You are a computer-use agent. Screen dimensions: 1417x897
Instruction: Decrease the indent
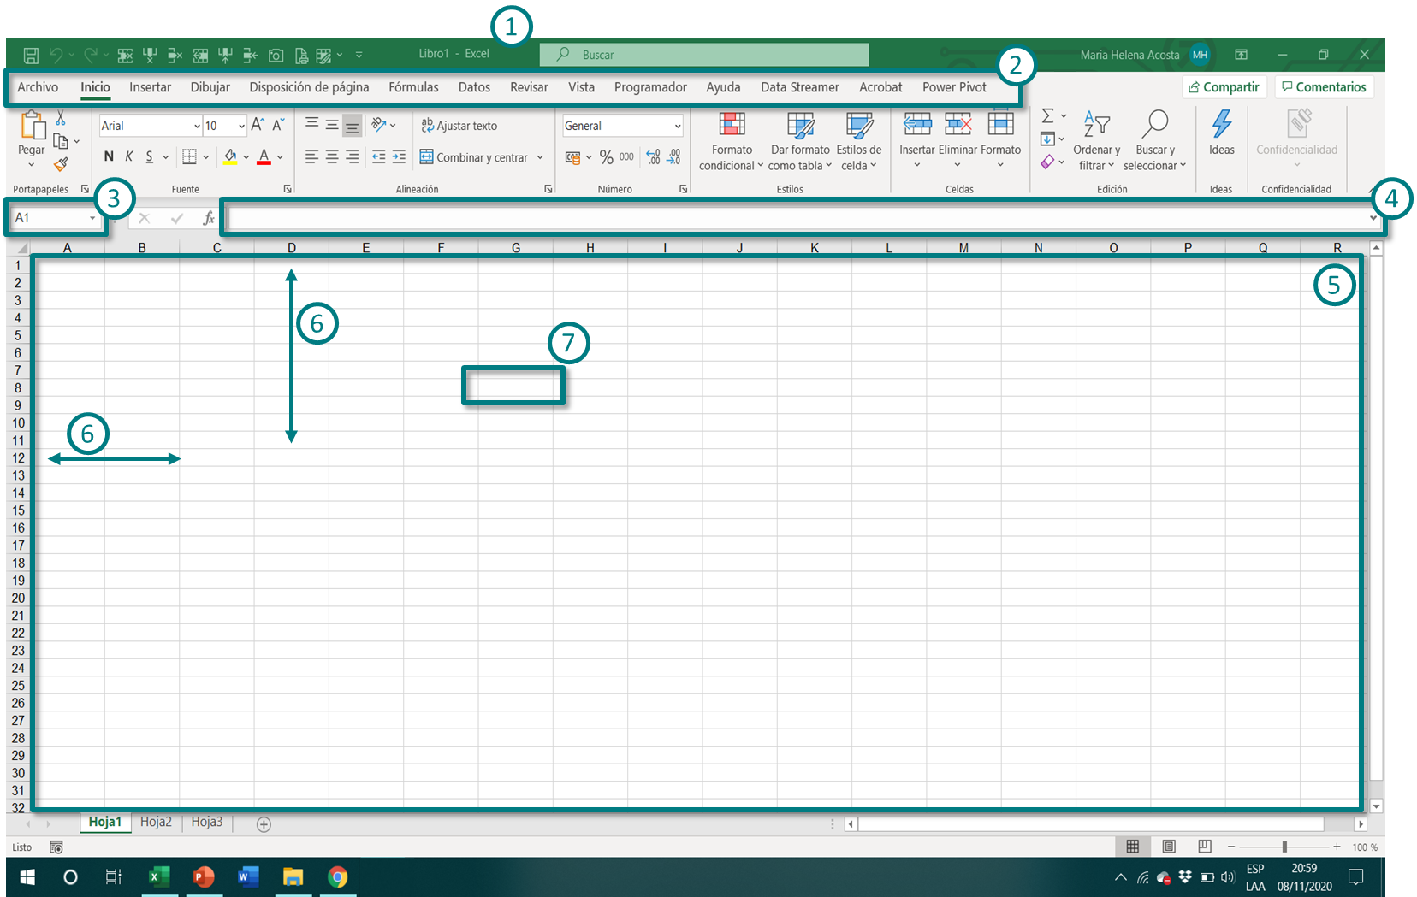379,157
